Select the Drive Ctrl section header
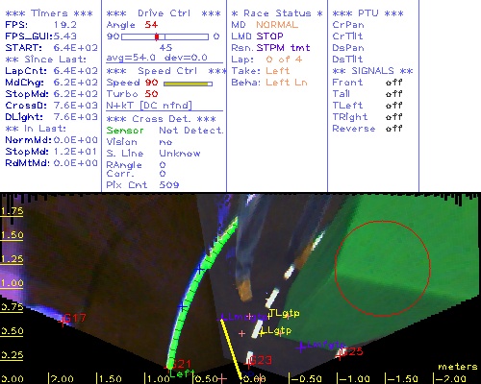481x384 pixels. pyautogui.click(x=164, y=13)
